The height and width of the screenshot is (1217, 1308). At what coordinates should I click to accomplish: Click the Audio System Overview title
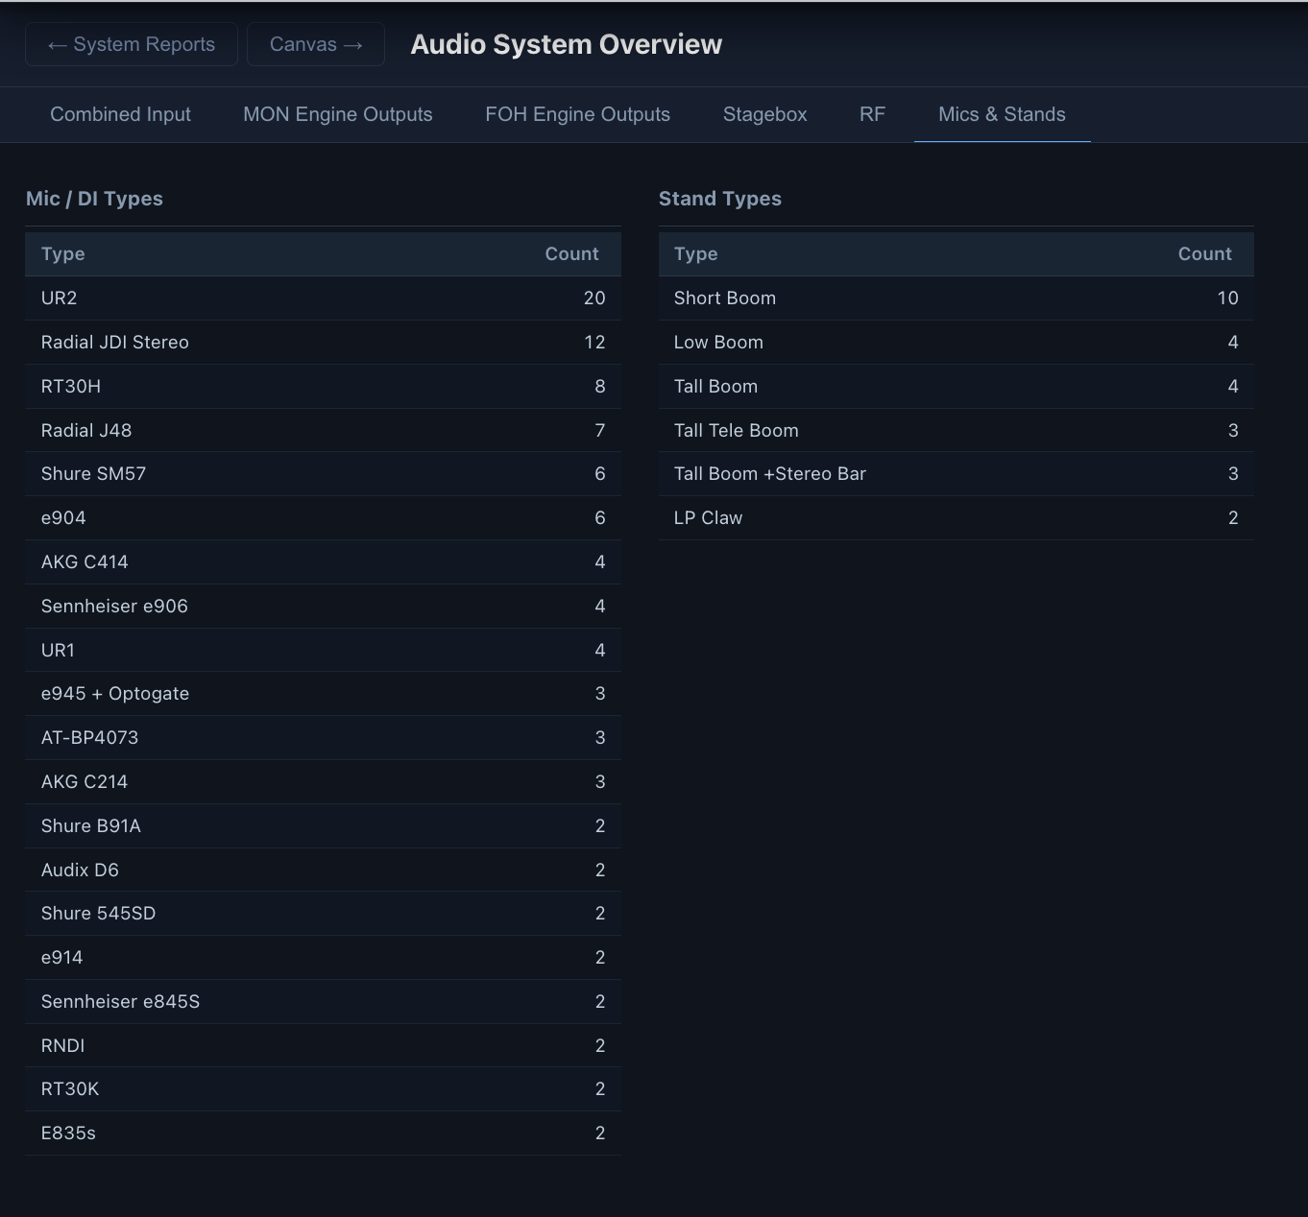click(x=567, y=44)
